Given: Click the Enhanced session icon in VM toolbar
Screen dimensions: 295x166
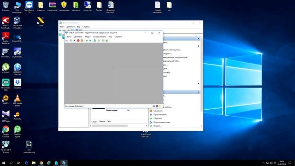Looking at the screenshot, I should (x=103, y=41).
